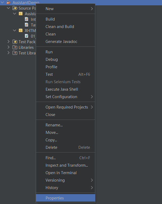Choose Open in Terminal
The image size is (162, 204).
tap(61, 173)
